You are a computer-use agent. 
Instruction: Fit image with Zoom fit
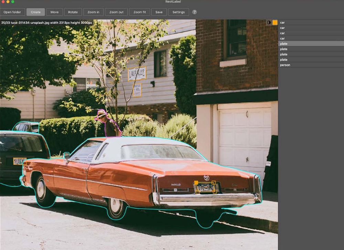[x=140, y=12]
